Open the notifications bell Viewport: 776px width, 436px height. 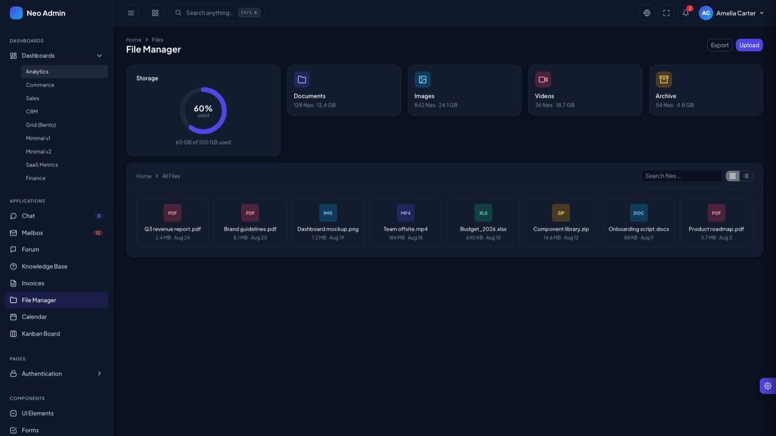[686, 13]
